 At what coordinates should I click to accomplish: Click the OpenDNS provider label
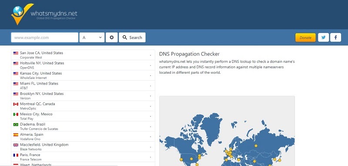[27, 68]
